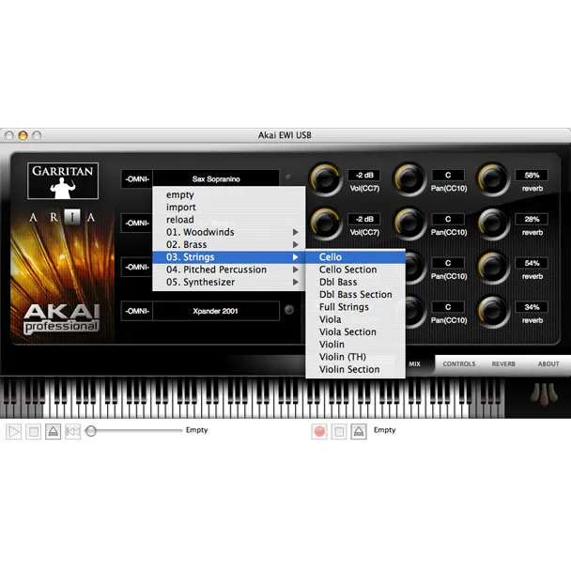Toggle the Xpander 2001 slot indicator light
571x571 pixels.
(x=289, y=310)
